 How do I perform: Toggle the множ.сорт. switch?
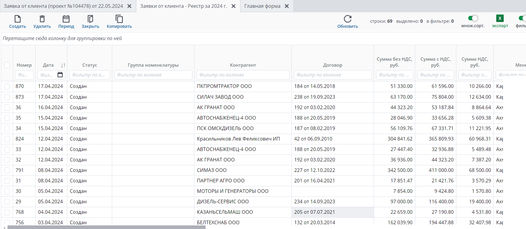tap(473, 18)
